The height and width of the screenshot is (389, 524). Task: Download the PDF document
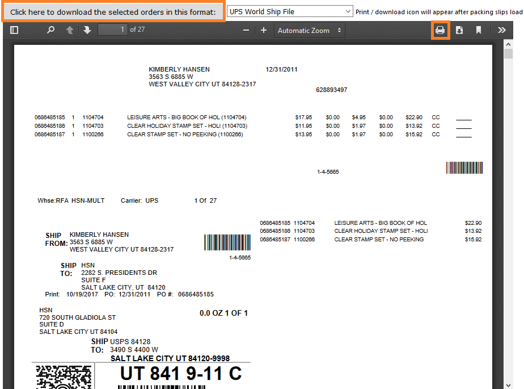pyautogui.click(x=459, y=30)
